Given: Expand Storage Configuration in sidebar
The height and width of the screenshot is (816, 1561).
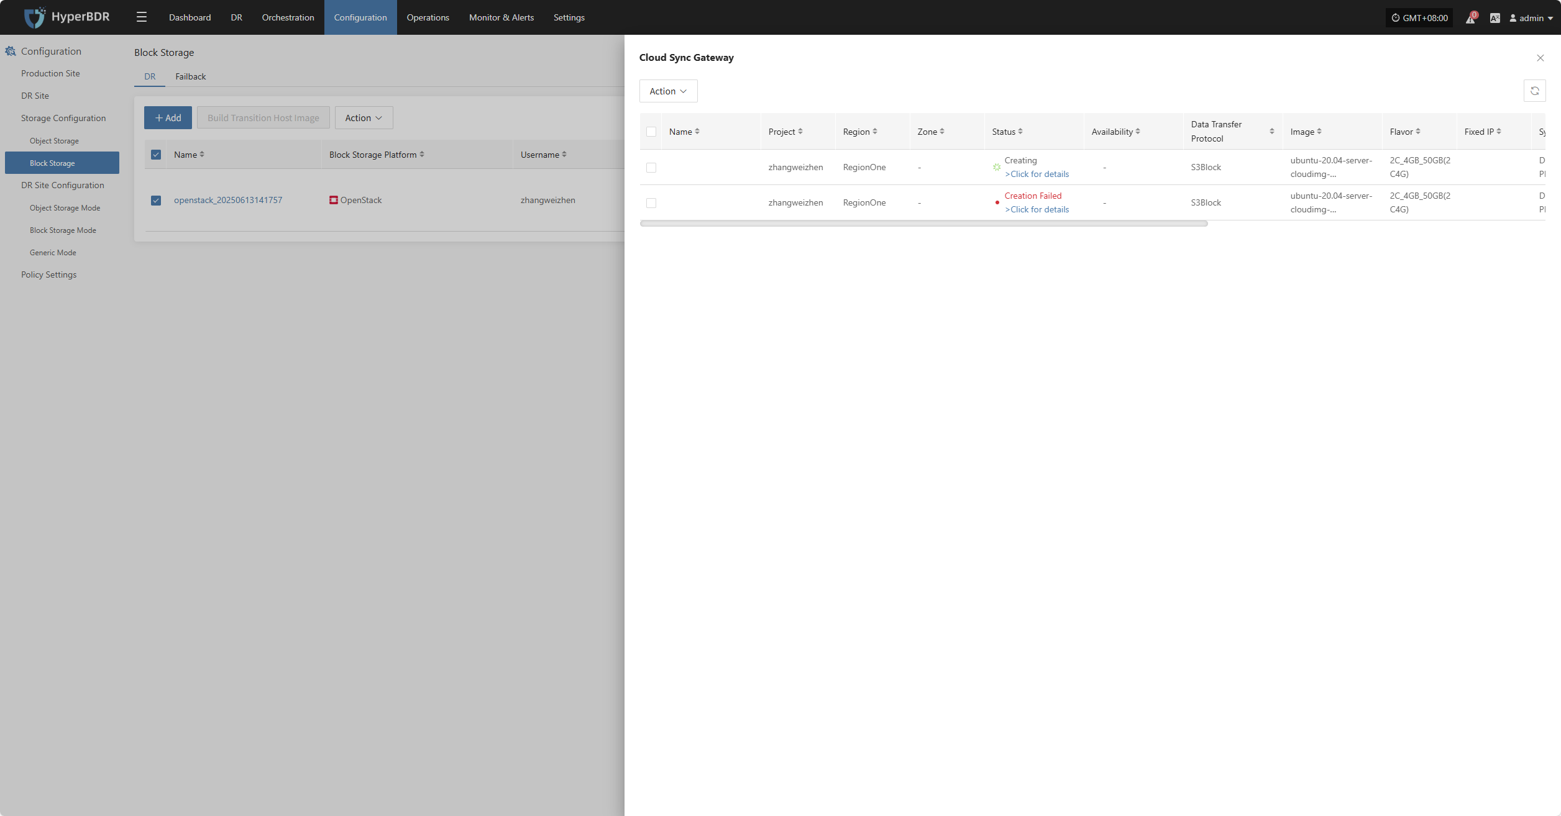Looking at the screenshot, I should pyautogui.click(x=63, y=118).
